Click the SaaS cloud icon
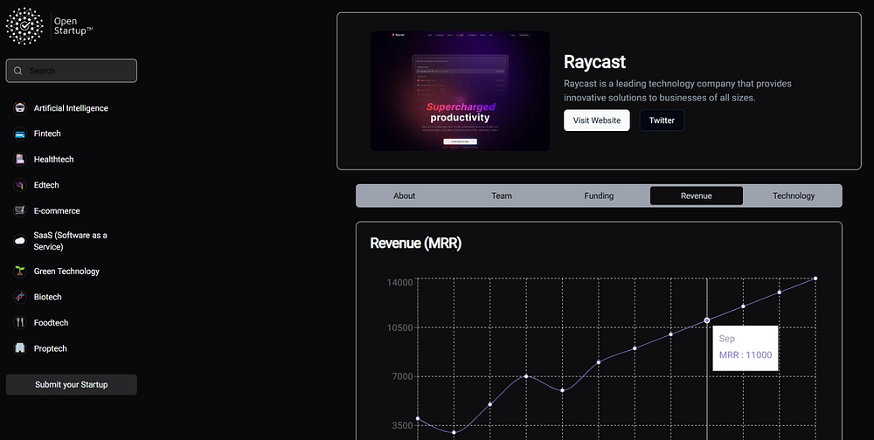Image resolution: width=874 pixels, height=440 pixels. tap(20, 241)
